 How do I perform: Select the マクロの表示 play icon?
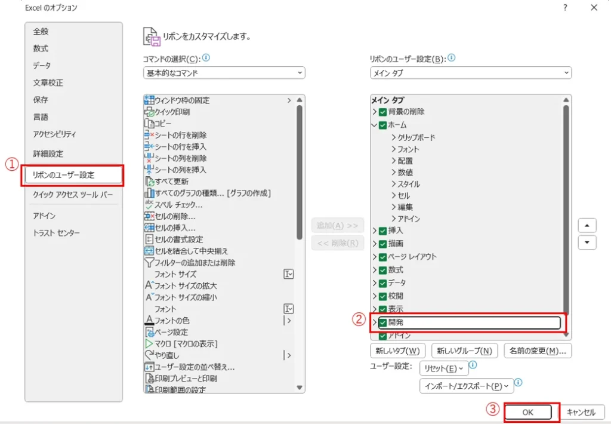pos(149,343)
